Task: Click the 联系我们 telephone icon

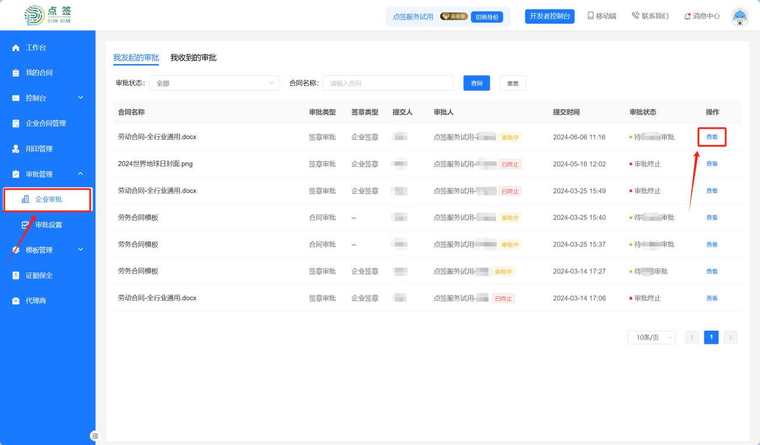Action: 636,16
